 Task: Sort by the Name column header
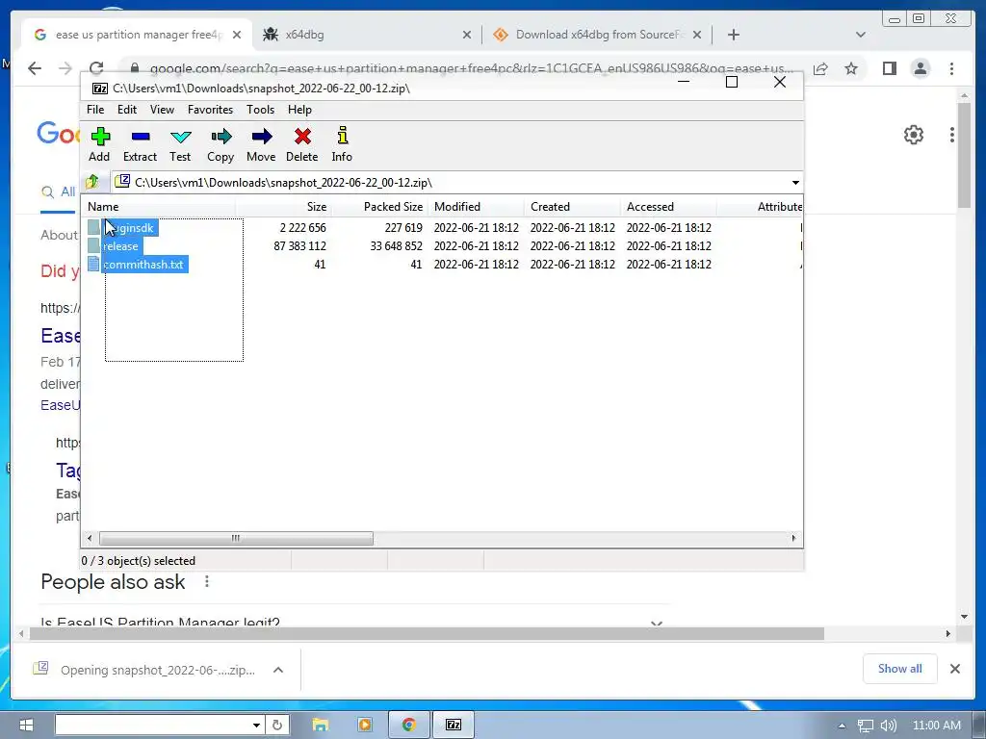click(159, 207)
